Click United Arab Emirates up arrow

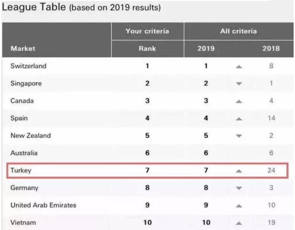point(238,206)
